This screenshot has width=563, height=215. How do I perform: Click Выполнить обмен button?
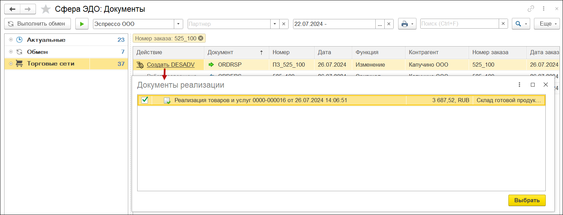coord(37,24)
